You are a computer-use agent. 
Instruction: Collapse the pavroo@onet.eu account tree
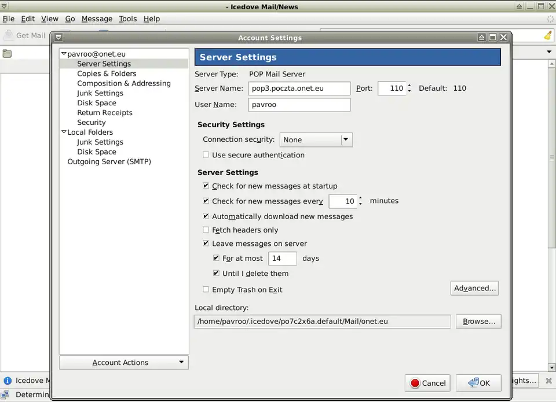click(x=64, y=54)
